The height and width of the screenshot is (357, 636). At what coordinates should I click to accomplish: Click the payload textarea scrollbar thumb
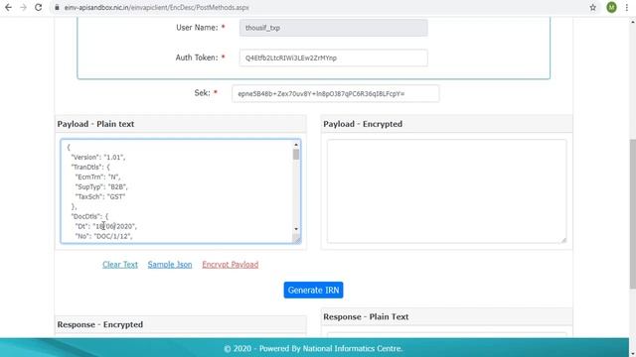point(296,155)
